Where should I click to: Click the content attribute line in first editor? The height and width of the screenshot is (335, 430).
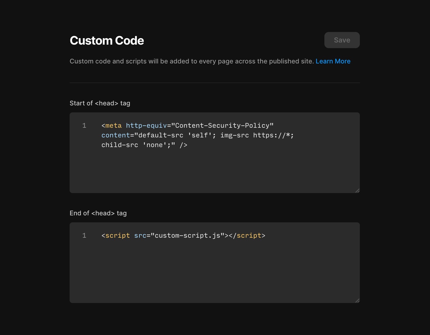pos(198,135)
